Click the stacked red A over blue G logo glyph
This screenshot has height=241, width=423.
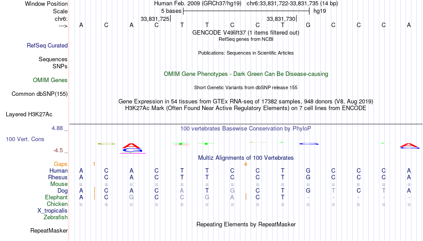click(x=132, y=148)
